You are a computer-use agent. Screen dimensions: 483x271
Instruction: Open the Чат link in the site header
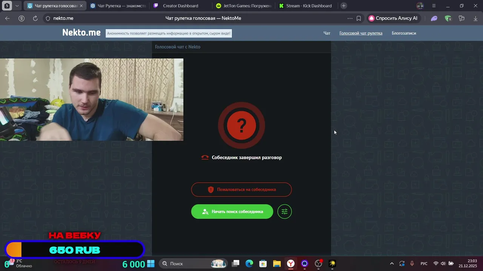[x=327, y=33]
